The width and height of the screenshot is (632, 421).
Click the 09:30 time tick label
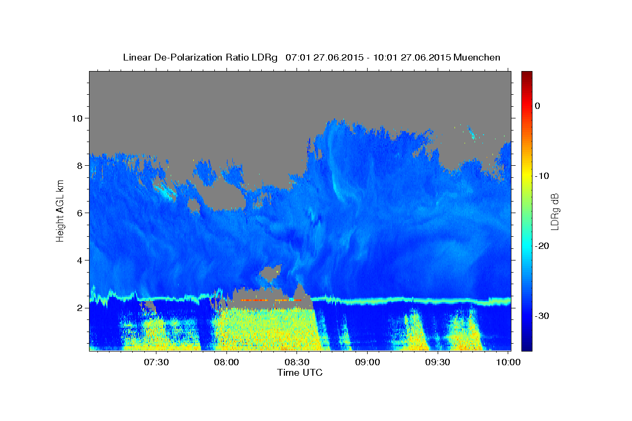[438, 362]
